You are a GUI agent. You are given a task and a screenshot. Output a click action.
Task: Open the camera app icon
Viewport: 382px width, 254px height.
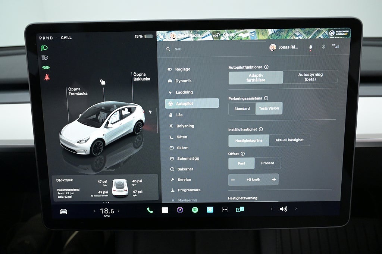[x=180, y=210]
